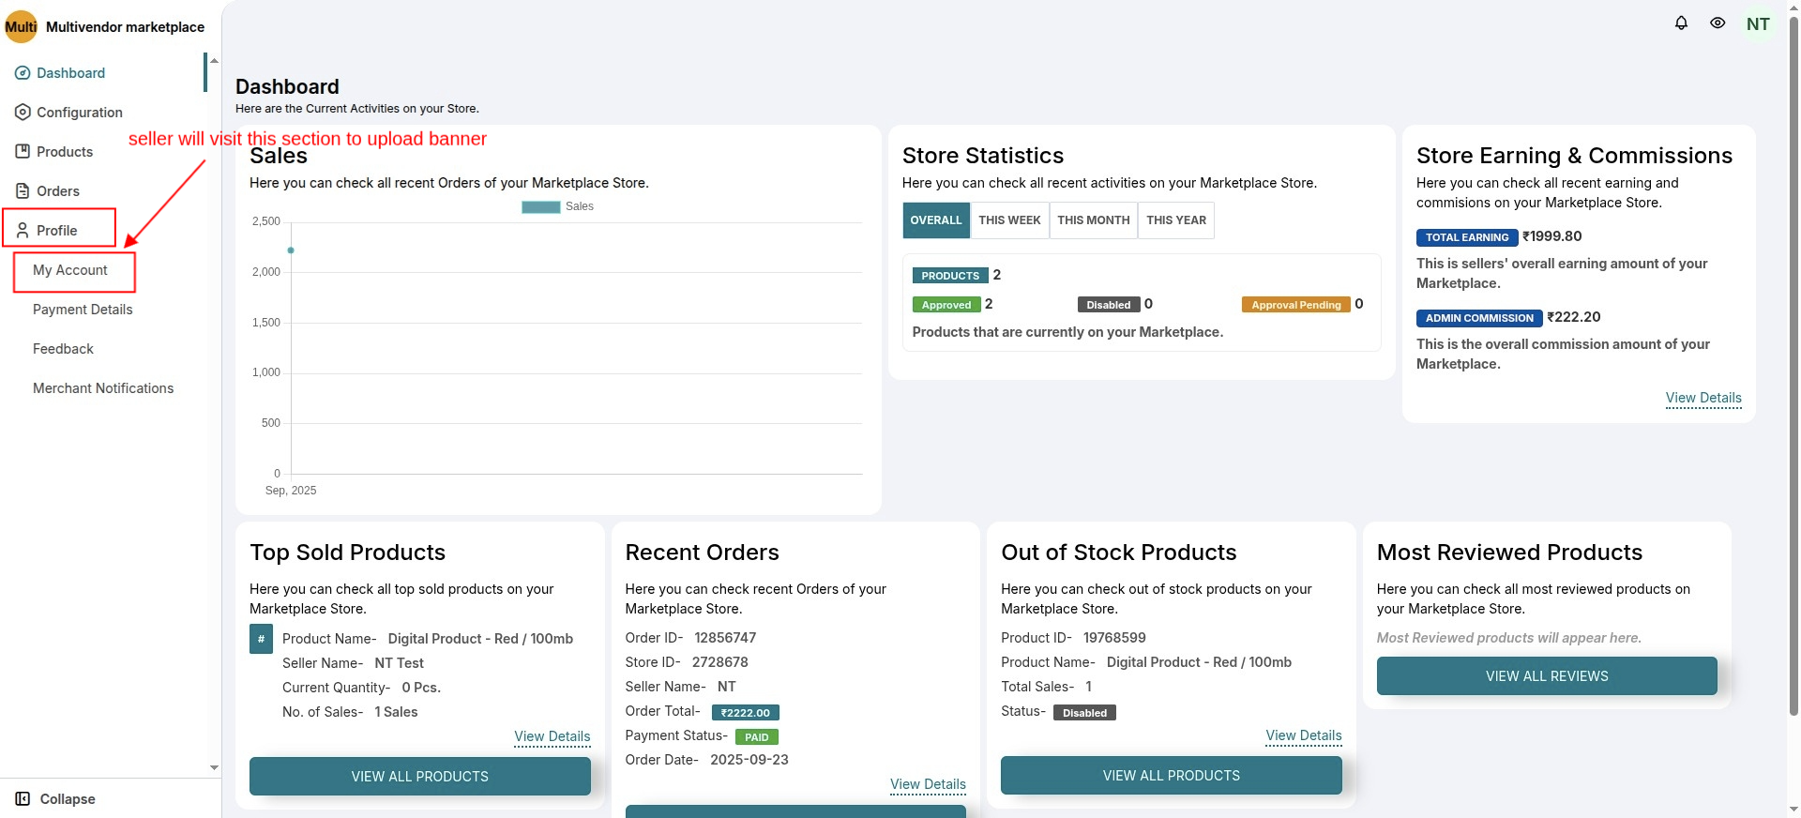Collapse the sidebar panel
This screenshot has height=818, width=1801.
click(56, 798)
